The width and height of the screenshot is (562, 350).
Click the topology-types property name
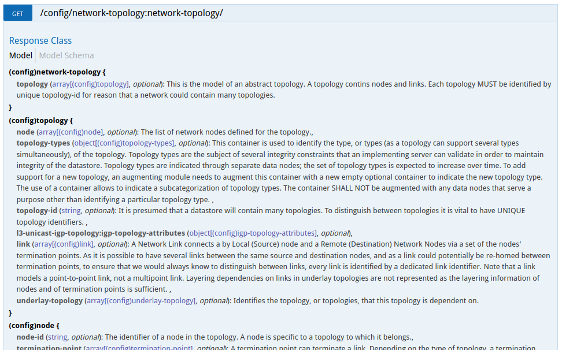pos(43,143)
